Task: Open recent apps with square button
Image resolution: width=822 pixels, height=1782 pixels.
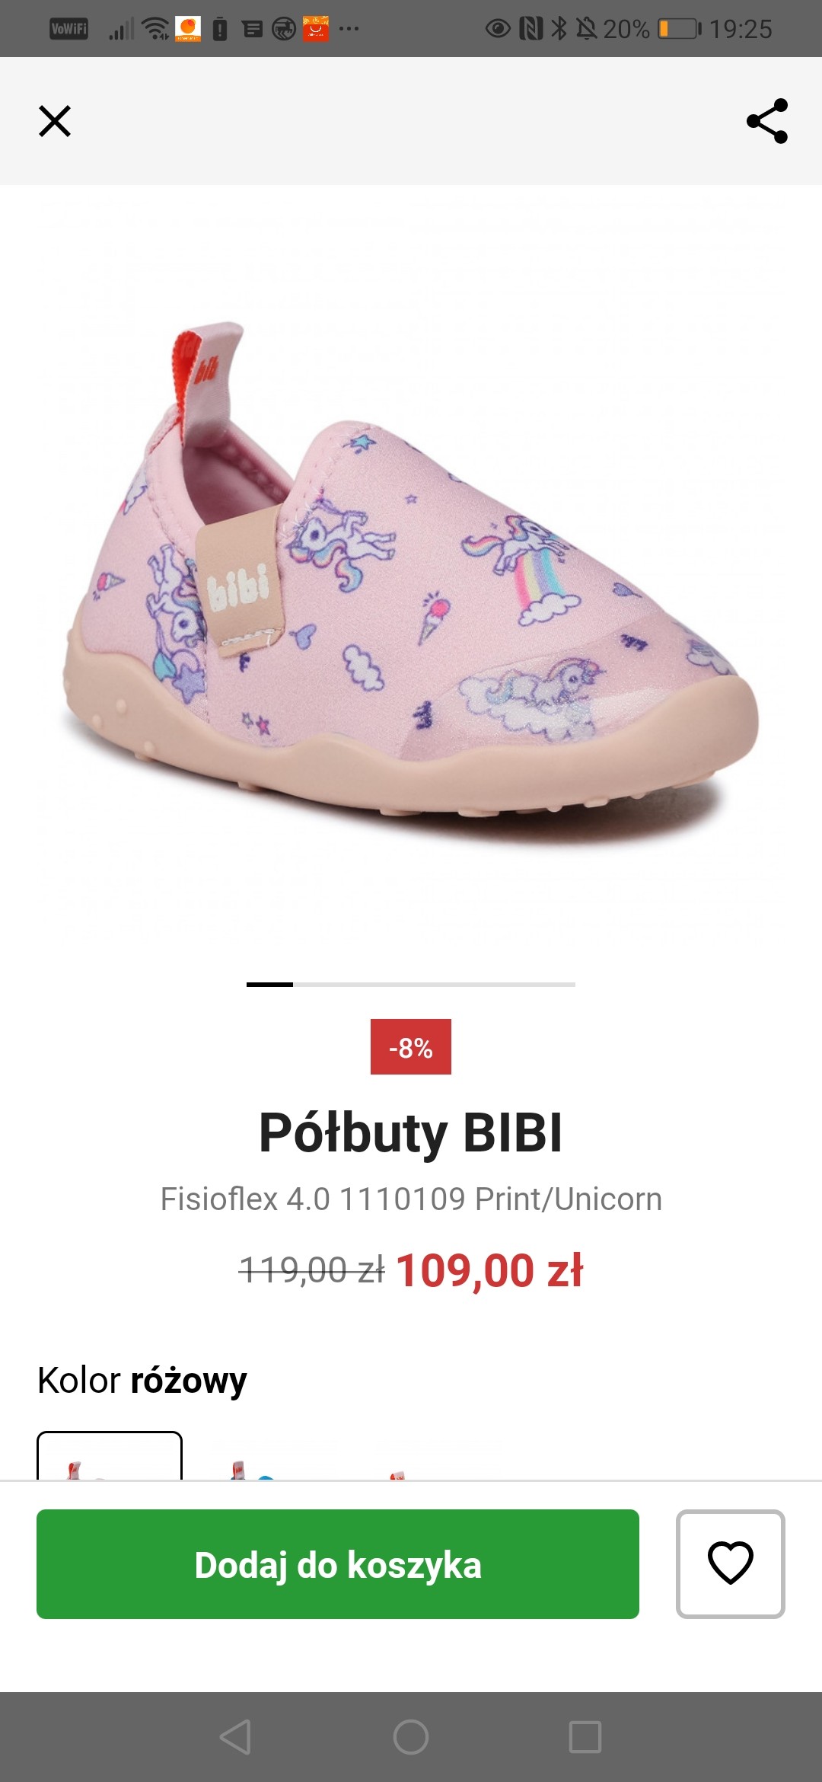Action: pyautogui.click(x=585, y=1737)
